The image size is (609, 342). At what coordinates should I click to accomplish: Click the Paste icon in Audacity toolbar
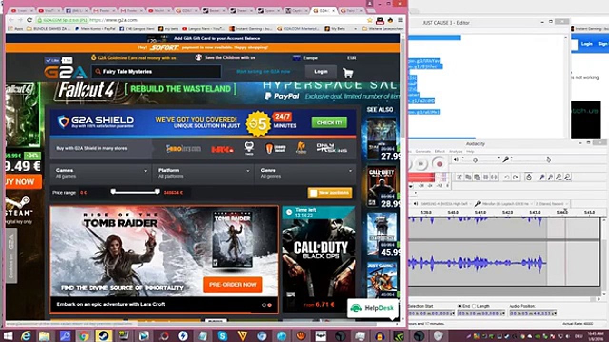(477, 177)
